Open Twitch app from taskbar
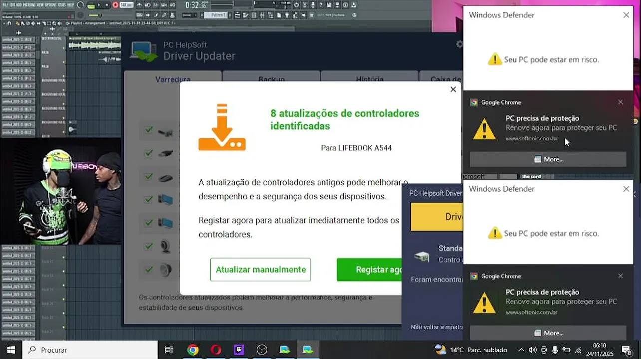The width and height of the screenshot is (641, 359). 239,350
